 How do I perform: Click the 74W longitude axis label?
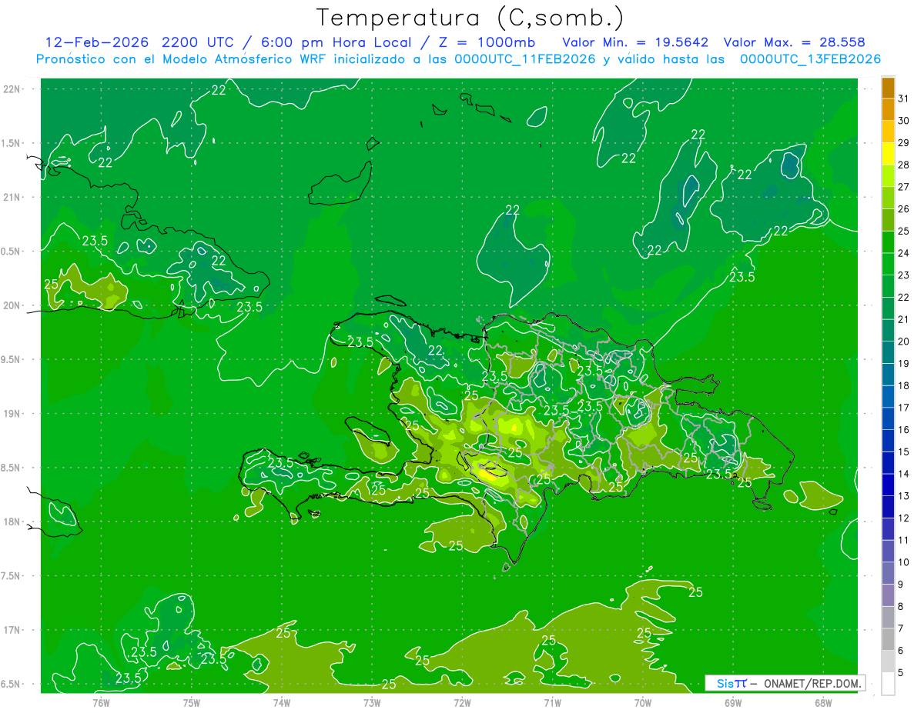pos(282,702)
